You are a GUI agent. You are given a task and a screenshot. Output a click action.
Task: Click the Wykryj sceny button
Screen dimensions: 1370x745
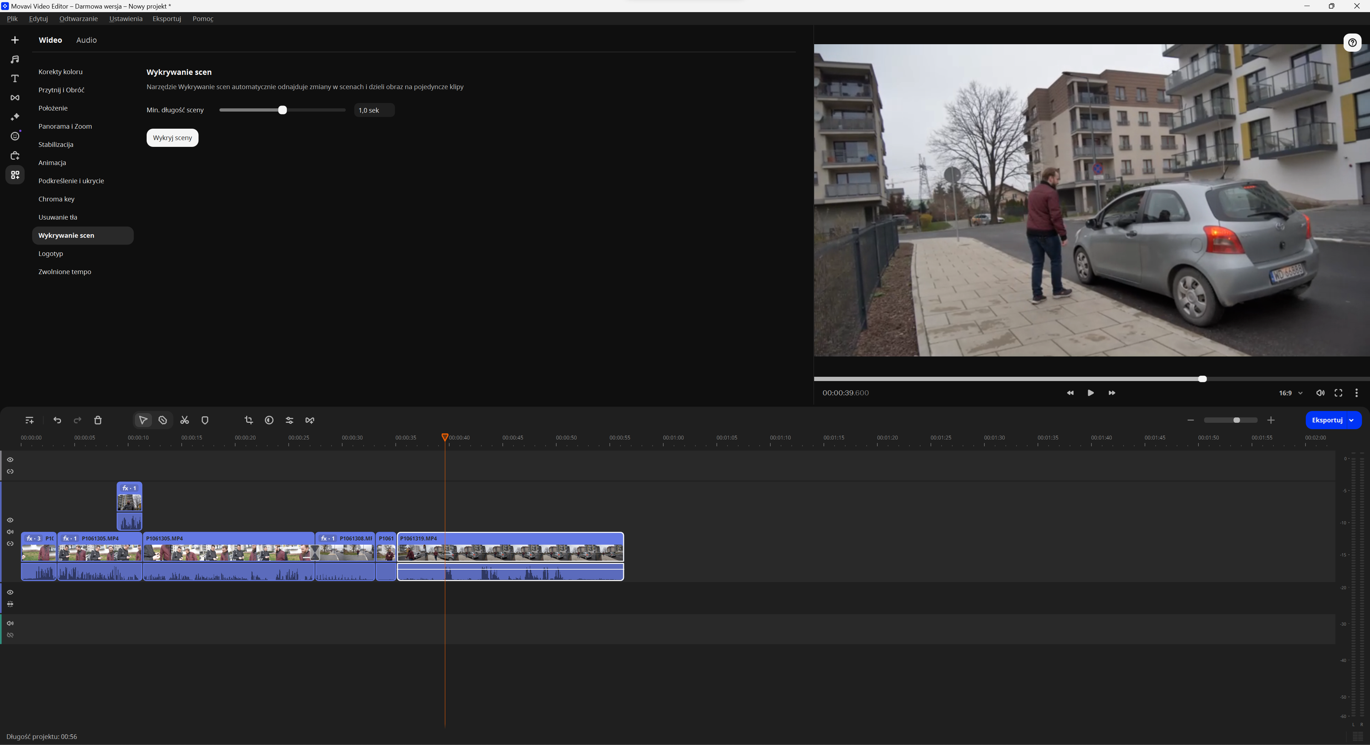172,138
